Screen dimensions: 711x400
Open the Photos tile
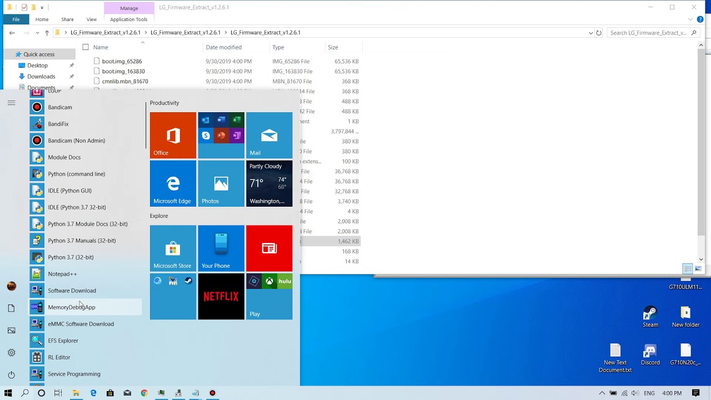pos(221,183)
